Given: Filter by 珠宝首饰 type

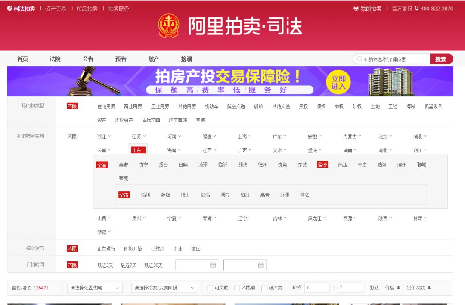Looking at the screenshot, I should pos(178,120).
